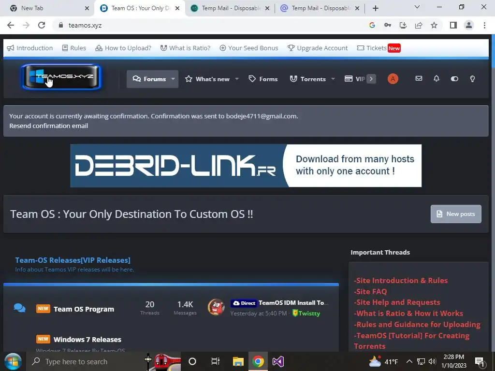Open the Torrents nav item
Viewport: 495px width, 371px height.
(308, 79)
